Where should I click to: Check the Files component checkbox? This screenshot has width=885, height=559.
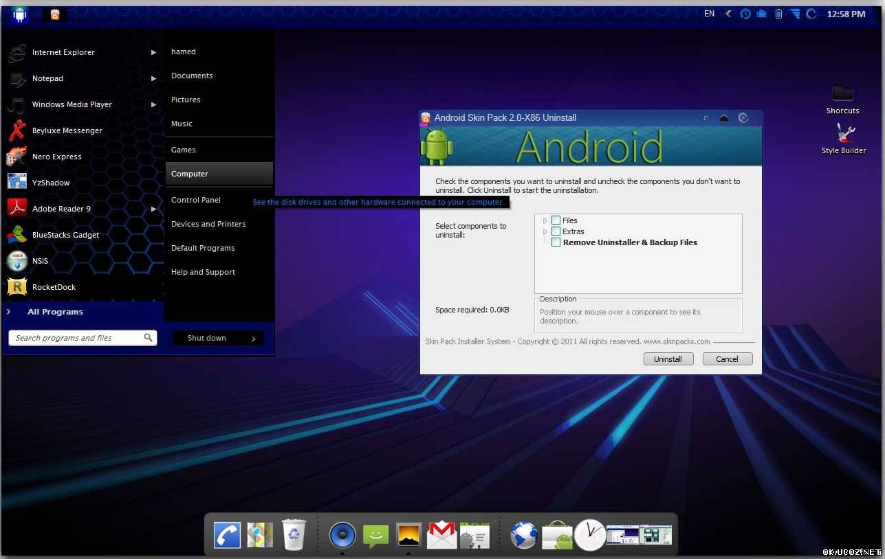(556, 220)
